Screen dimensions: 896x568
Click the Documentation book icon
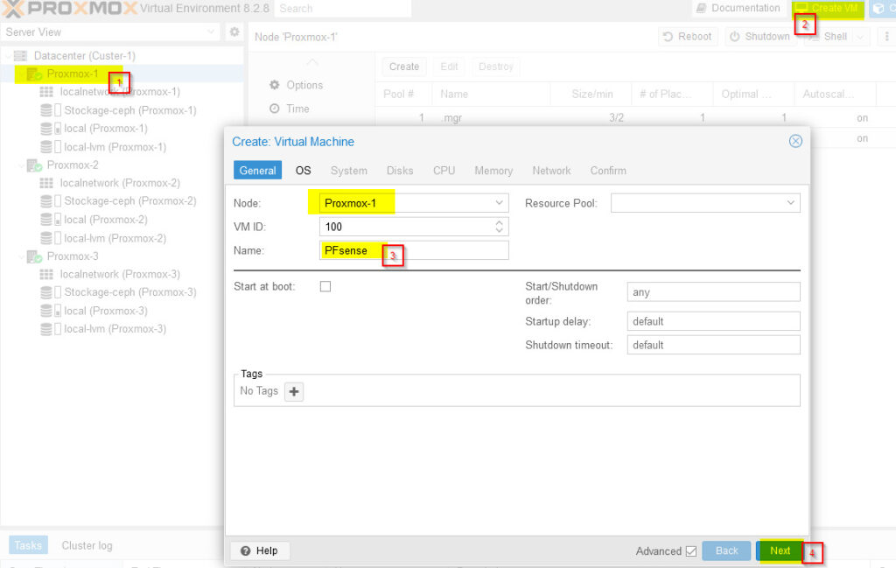coord(701,8)
